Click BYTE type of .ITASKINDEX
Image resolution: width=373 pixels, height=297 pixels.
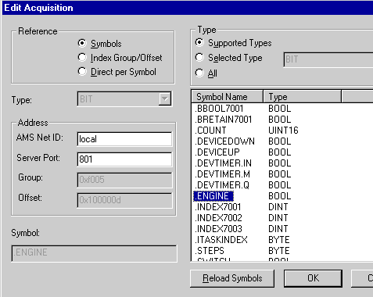(x=279, y=240)
